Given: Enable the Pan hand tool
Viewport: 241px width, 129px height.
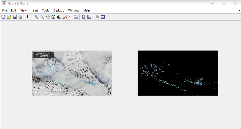Looking at the screenshot, I should tap(48, 17).
